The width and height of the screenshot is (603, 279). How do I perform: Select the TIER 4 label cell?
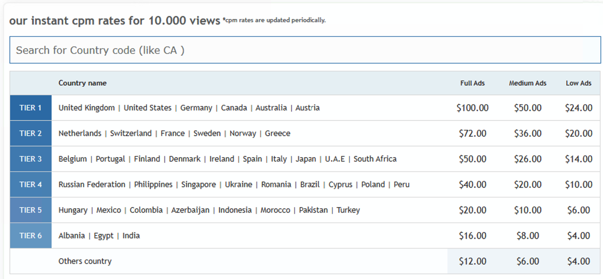point(30,185)
